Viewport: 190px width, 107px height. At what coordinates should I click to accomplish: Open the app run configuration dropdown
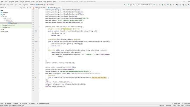pyautogui.click(x=131, y=5)
